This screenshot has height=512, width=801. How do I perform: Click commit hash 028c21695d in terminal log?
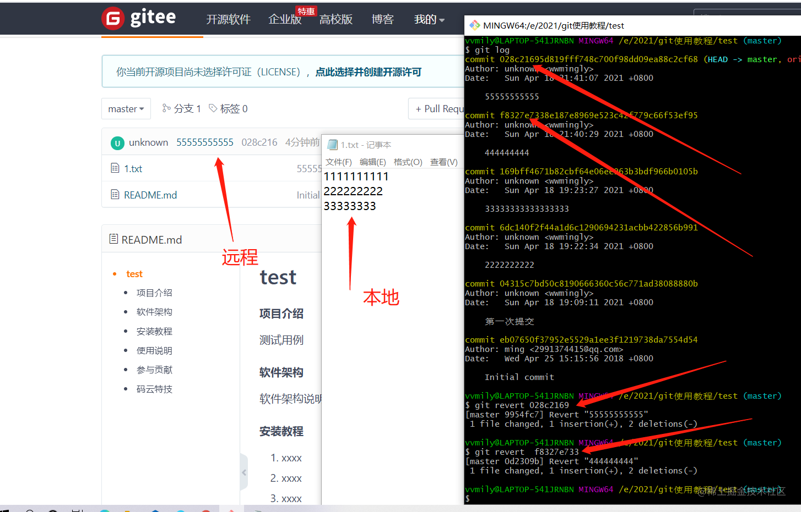click(x=599, y=59)
